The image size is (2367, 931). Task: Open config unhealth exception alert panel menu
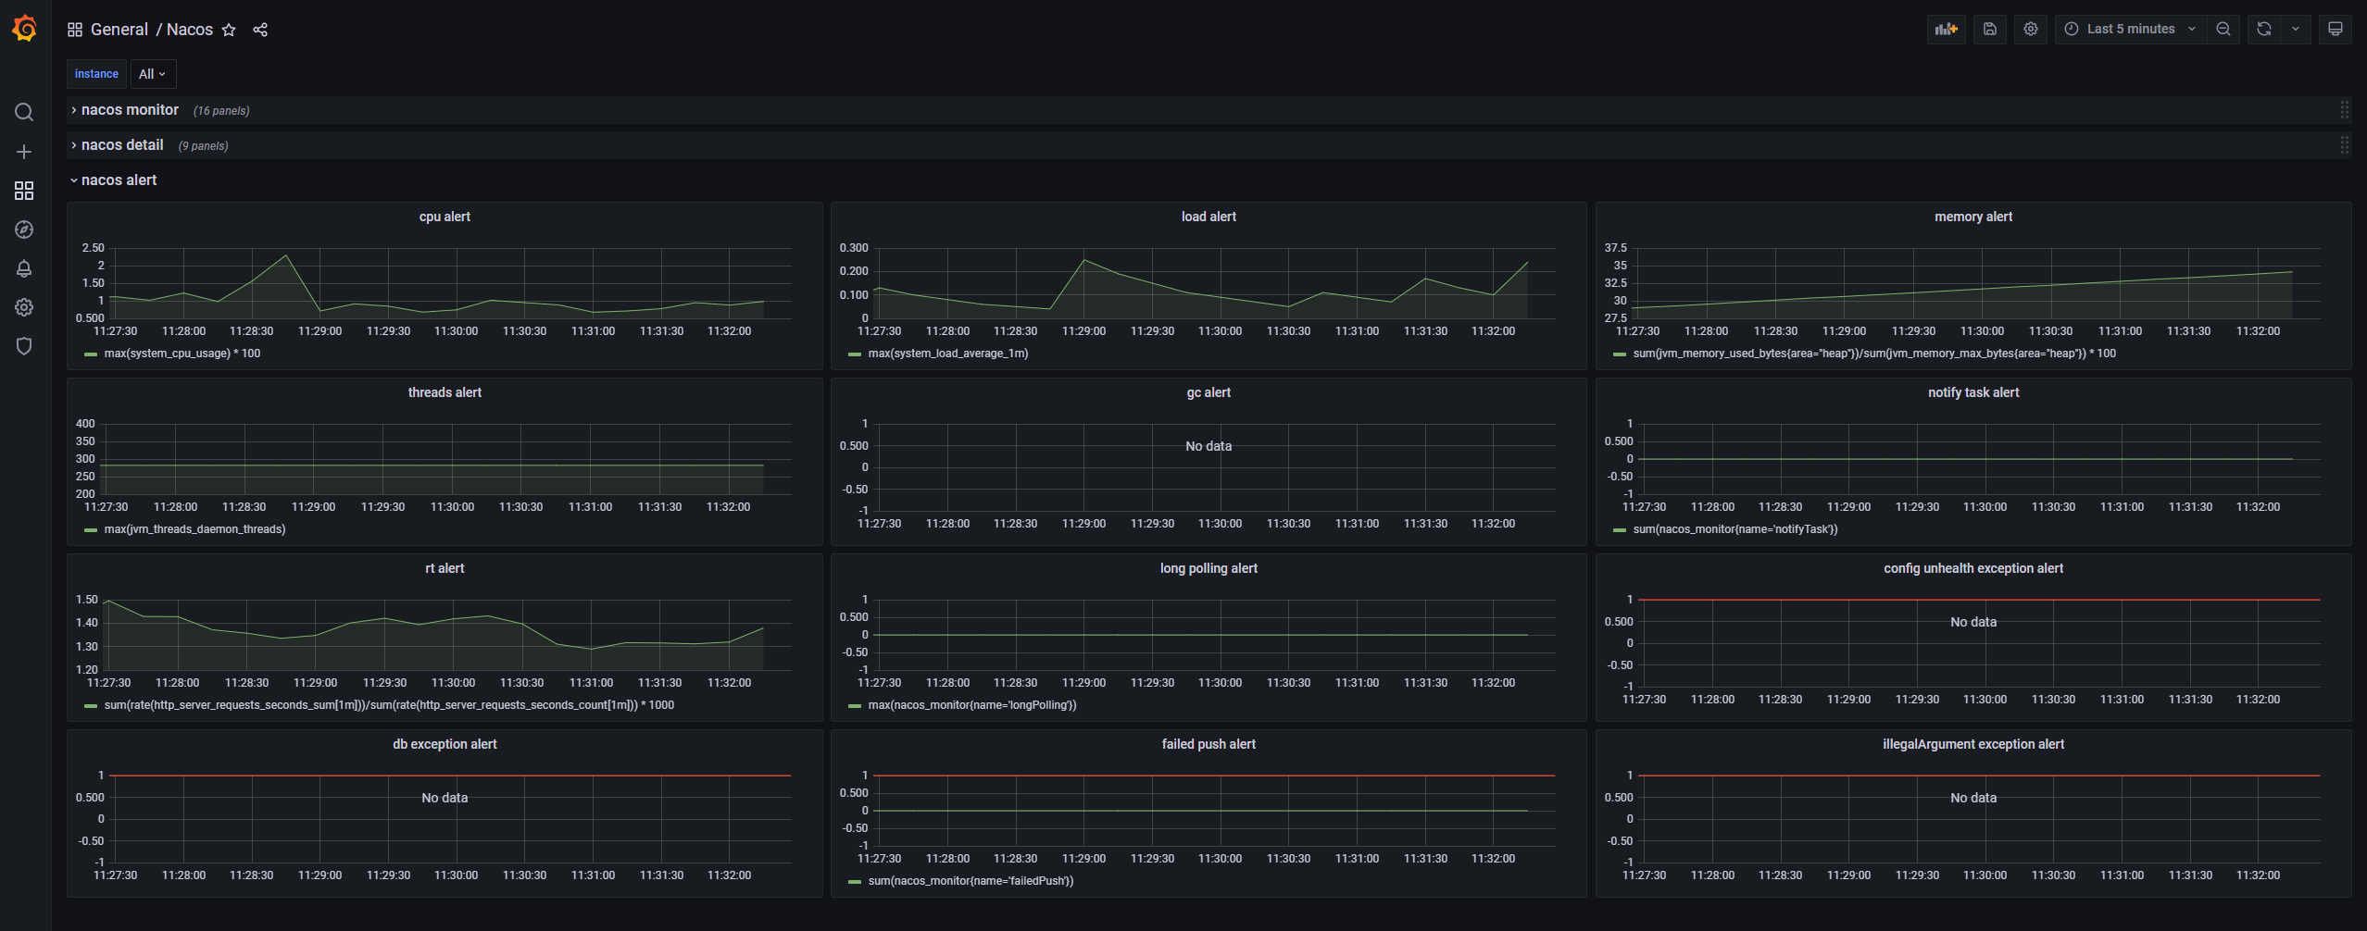point(1973,568)
